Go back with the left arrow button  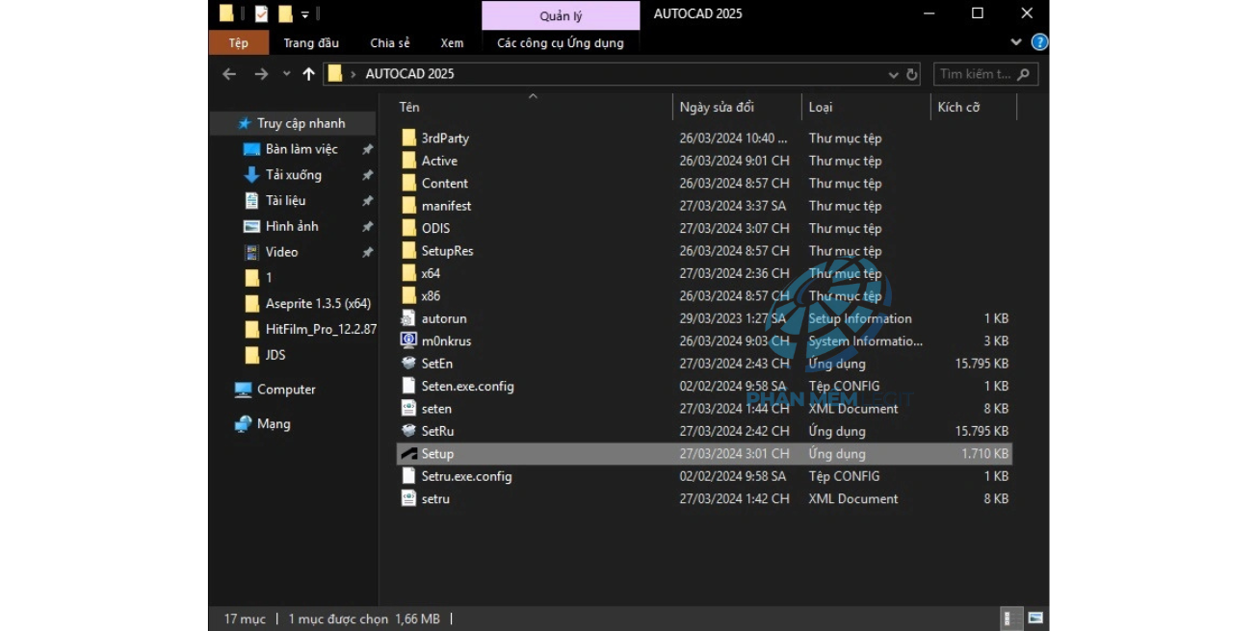tap(229, 74)
